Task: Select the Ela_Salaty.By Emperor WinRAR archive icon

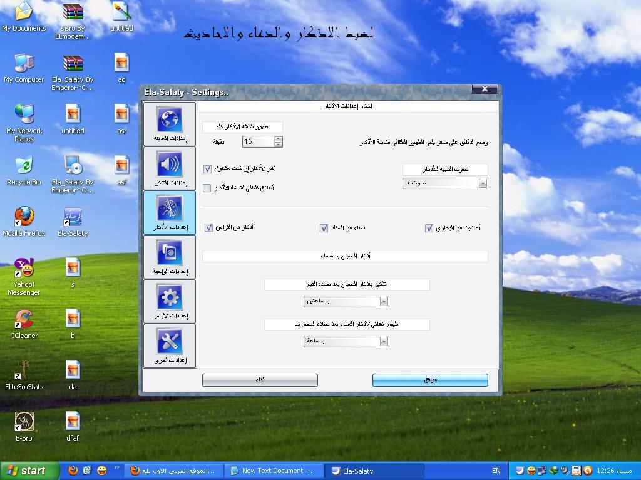Action: pyautogui.click(x=73, y=72)
